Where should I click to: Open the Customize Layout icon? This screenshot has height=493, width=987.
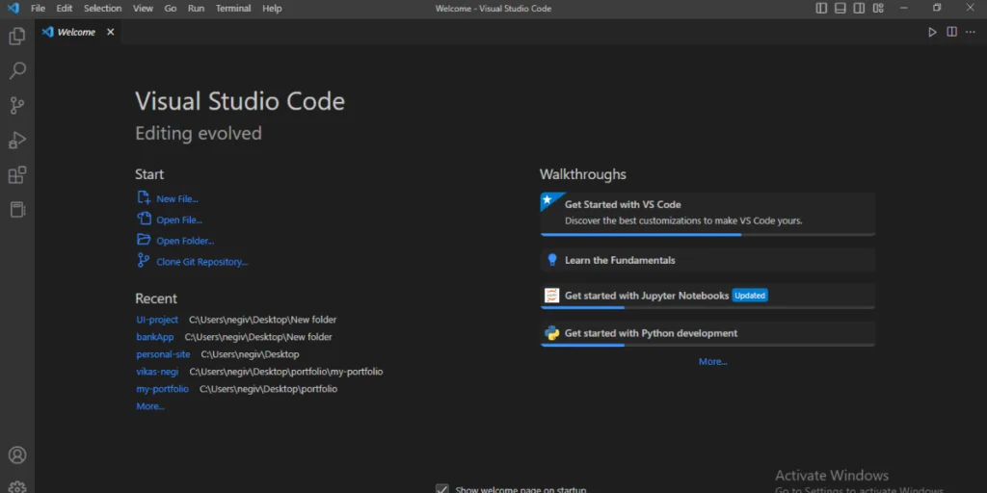click(878, 8)
